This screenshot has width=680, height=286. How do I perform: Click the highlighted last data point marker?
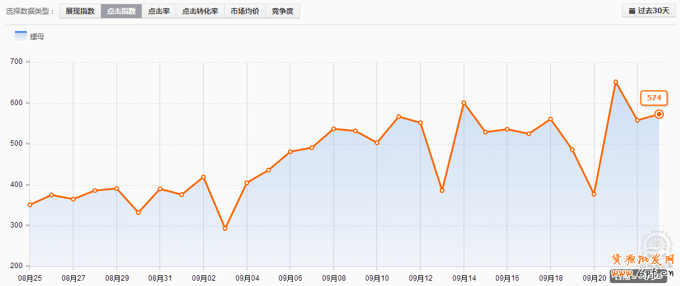(x=659, y=114)
